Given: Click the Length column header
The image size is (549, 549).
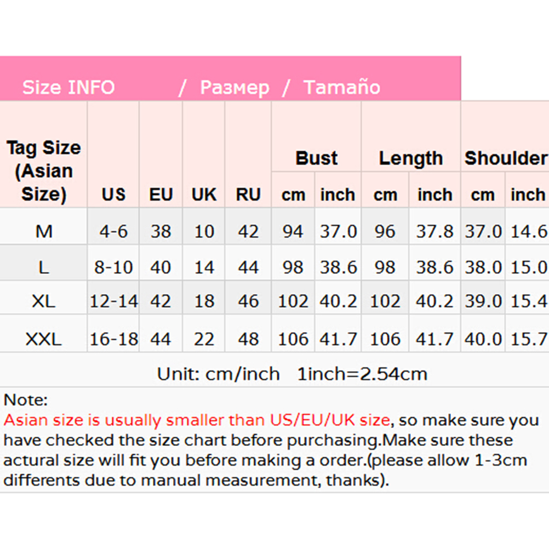Looking at the screenshot, I should click(410, 158).
